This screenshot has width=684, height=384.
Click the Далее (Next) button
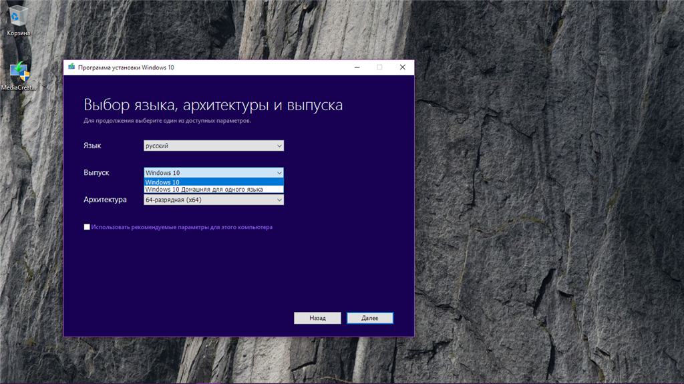(x=370, y=318)
